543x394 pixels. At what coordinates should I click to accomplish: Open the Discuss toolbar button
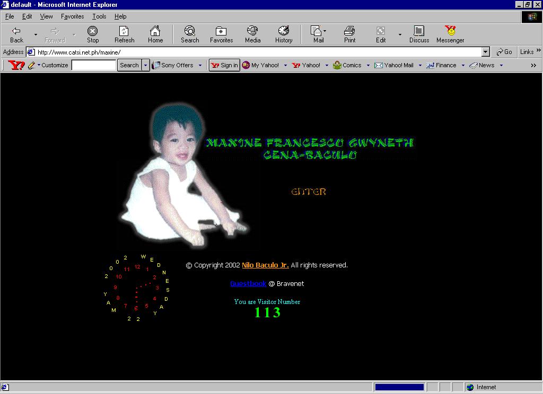[x=419, y=34]
